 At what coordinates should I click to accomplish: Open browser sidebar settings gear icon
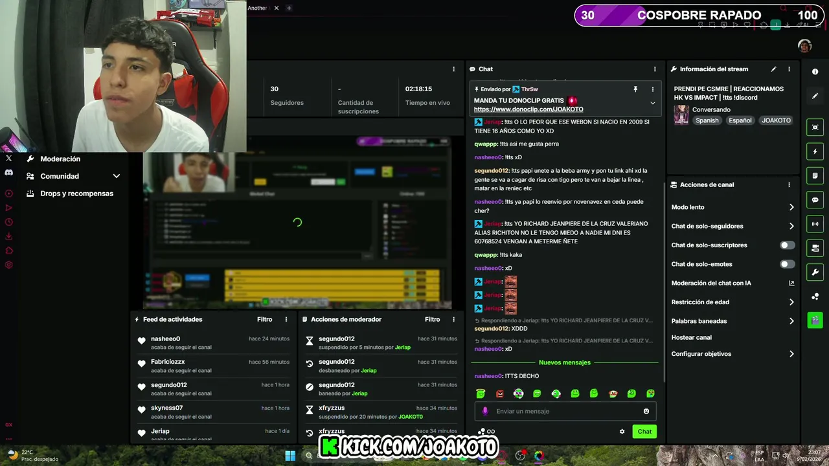pos(8,265)
